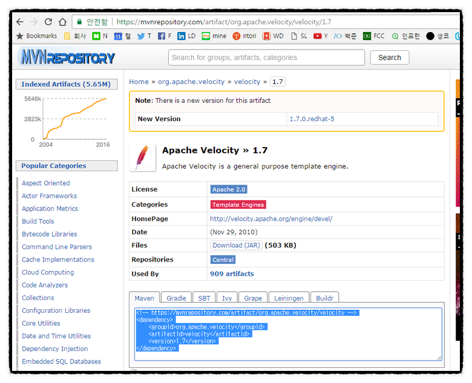Open the WD bookmark
This screenshot has height=383, width=472.
coord(273,36)
